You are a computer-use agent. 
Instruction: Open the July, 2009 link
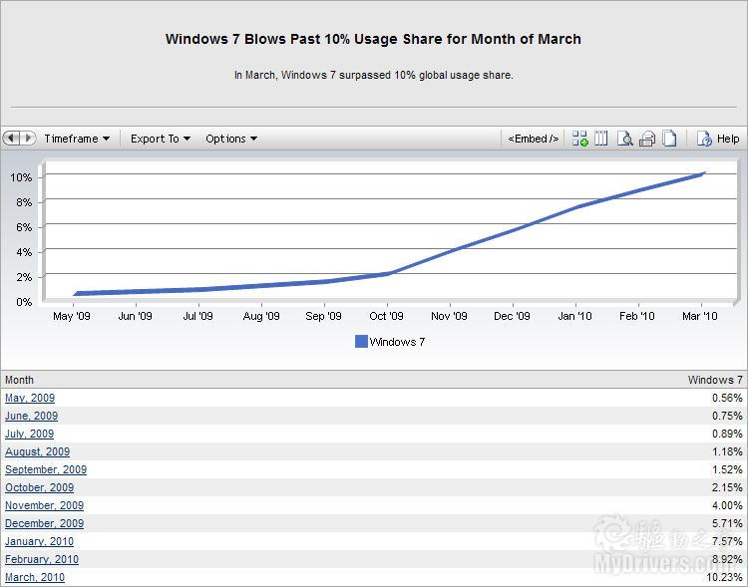(x=30, y=434)
